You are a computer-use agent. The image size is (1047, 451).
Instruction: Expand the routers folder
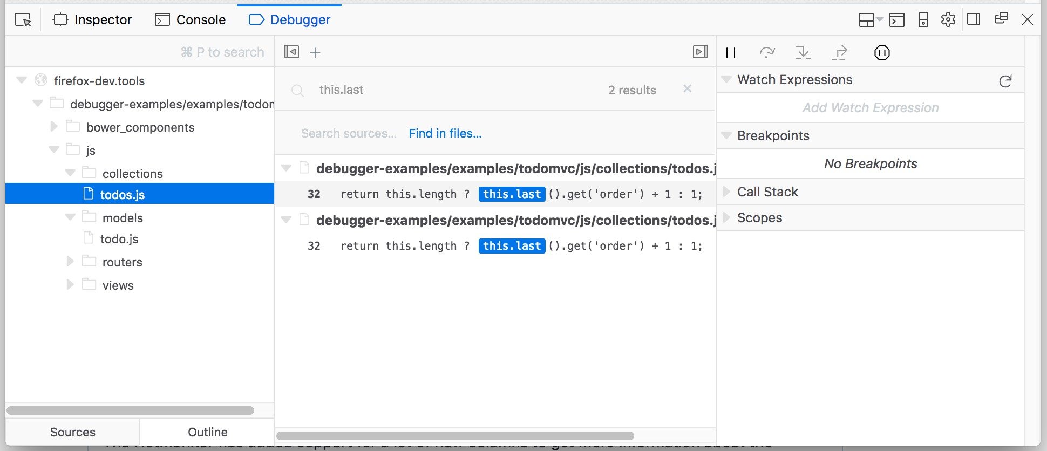[70, 261]
